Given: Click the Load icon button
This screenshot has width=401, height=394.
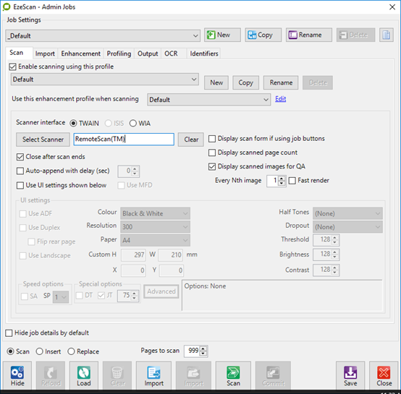Looking at the screenshot, I should click(84, 375).
